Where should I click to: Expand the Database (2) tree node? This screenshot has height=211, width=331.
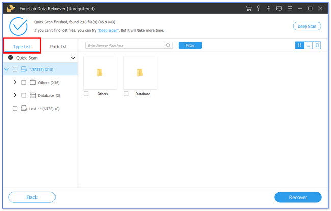coord(15,95)
